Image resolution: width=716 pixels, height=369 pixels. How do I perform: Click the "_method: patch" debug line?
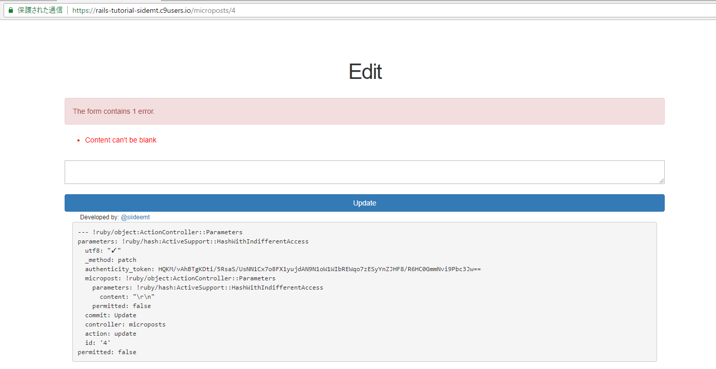pyautogui.click(x=111, y=260)
